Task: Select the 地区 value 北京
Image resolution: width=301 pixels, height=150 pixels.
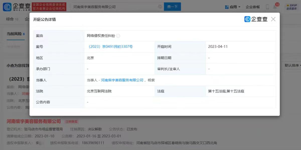Action: [x=90, y=58]
